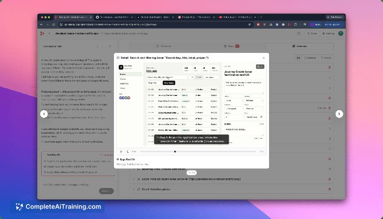Reload the page in the browser
383x219 pixels.
tap(54, 25)
